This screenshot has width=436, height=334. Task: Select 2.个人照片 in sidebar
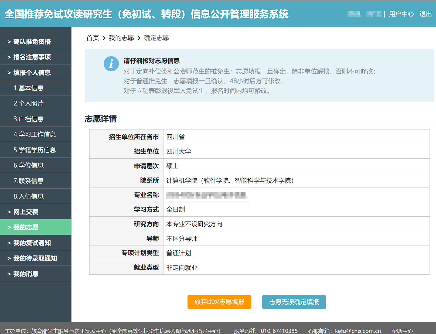tap(36, 103)
